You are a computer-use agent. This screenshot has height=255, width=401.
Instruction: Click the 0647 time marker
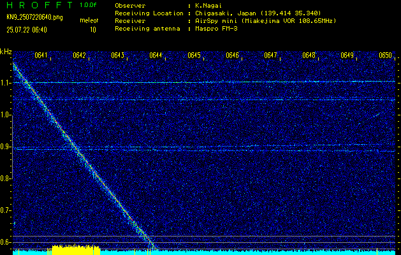pyautogui.click(x=270, y=55)
